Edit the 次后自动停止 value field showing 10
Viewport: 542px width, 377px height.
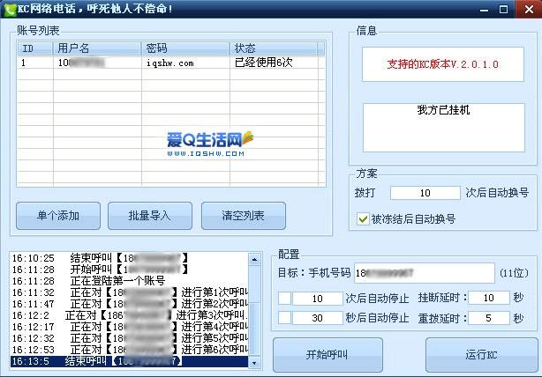tap(317, 299)
